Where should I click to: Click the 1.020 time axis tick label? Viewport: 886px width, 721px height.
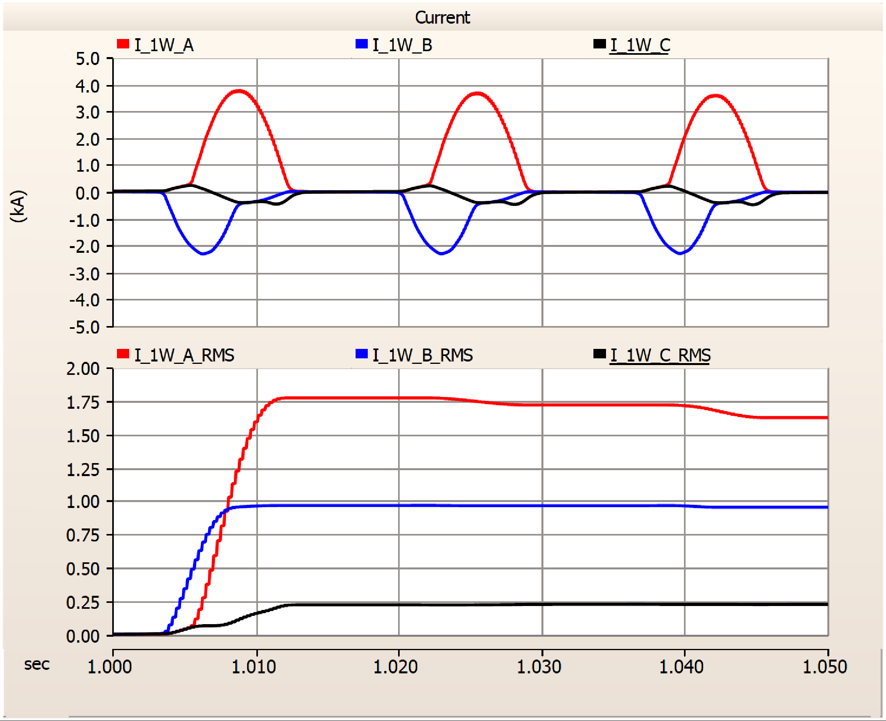[x=395, y=667]
